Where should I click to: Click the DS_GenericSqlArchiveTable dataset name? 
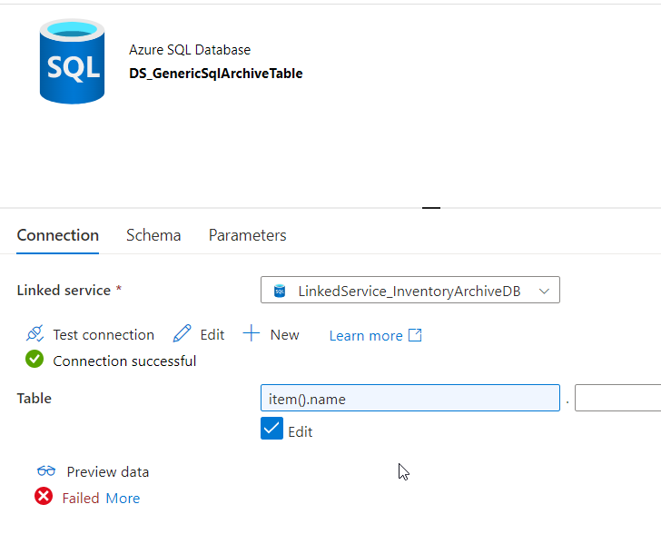pos(216,74)
